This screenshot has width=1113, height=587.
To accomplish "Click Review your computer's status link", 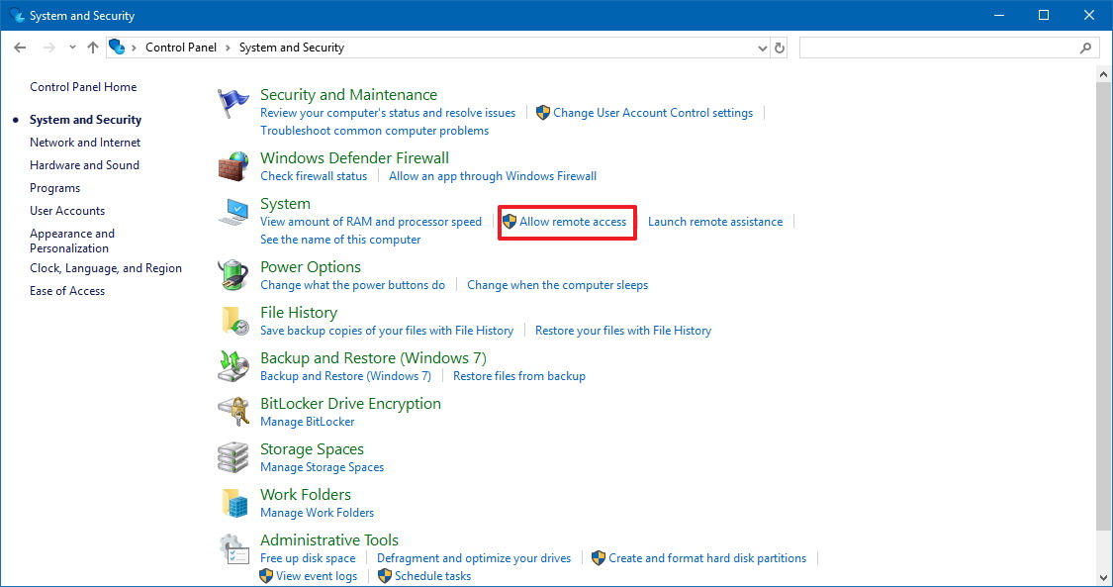I will [x=388, y=113].
